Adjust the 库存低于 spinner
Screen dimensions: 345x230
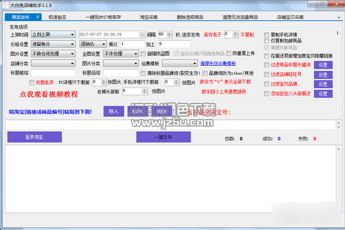coord(235,34)
